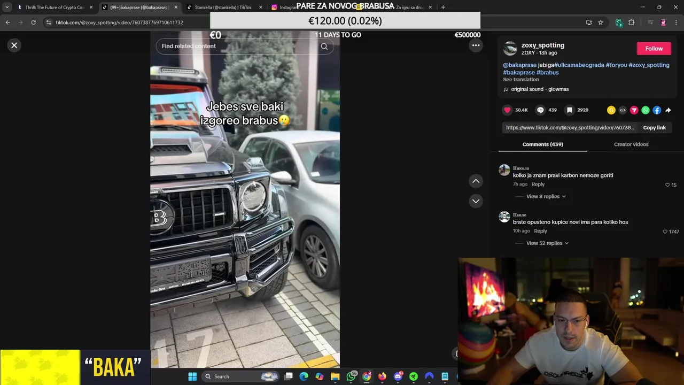
Task: Reply to Никола's comment
Action: (538, 184)
